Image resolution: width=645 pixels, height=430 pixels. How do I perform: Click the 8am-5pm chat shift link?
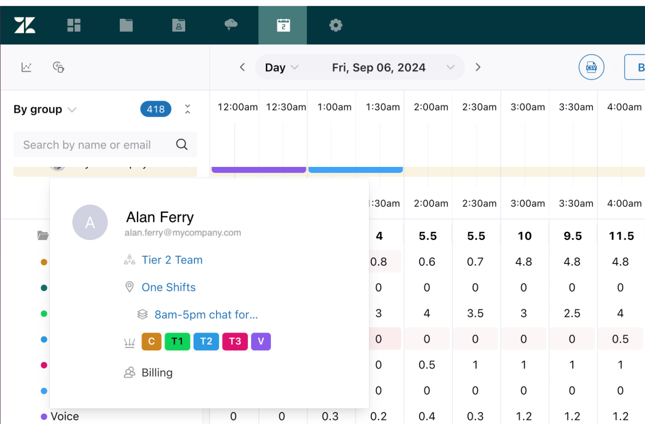206,315
